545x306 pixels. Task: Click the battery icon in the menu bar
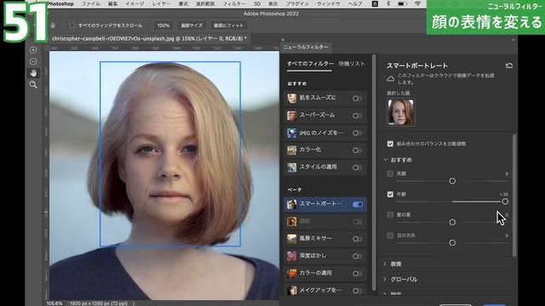click(402, 3)
